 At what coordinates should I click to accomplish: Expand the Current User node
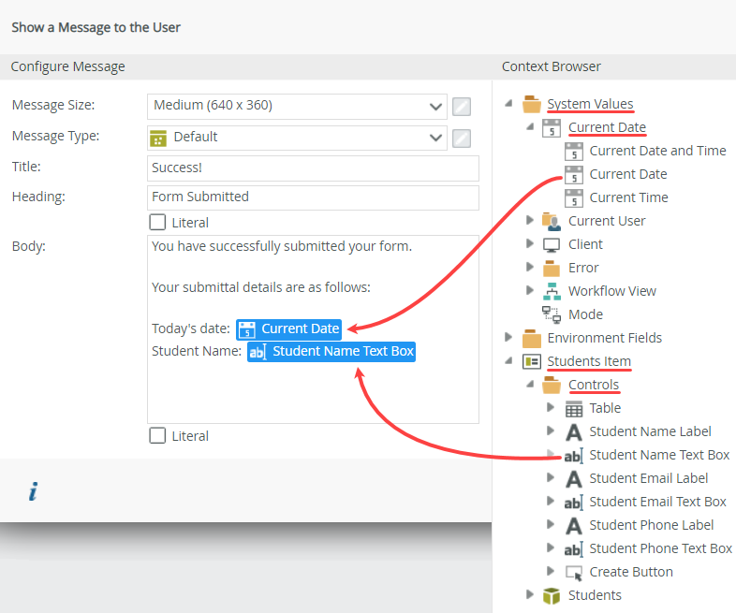530,220
